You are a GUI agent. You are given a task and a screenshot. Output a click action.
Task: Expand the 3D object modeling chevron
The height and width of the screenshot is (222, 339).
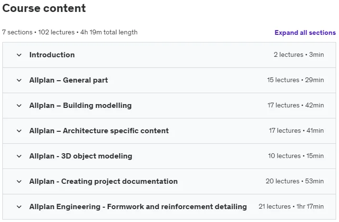pos(19,157)
